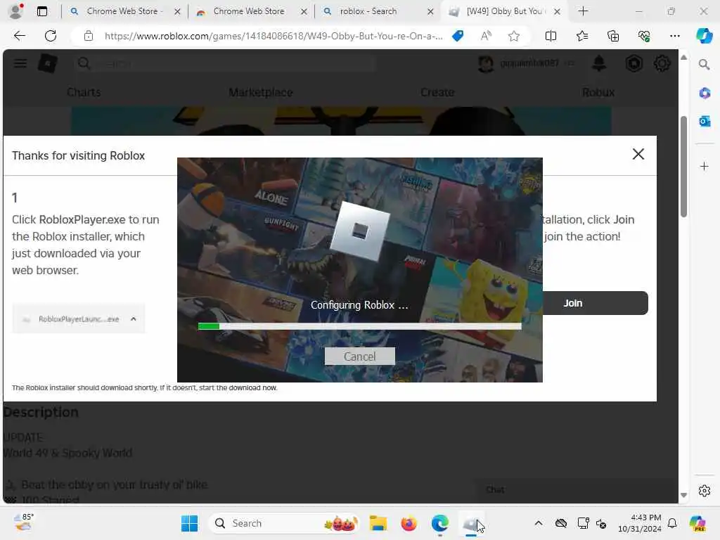Open the Roblox settings gear
The width and height of the screenshot is (720, 540).
point(662,63)
